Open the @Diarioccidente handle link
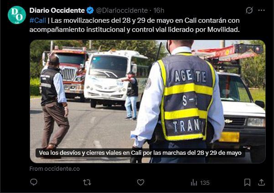Screen dimensions: 274x193 122,10
